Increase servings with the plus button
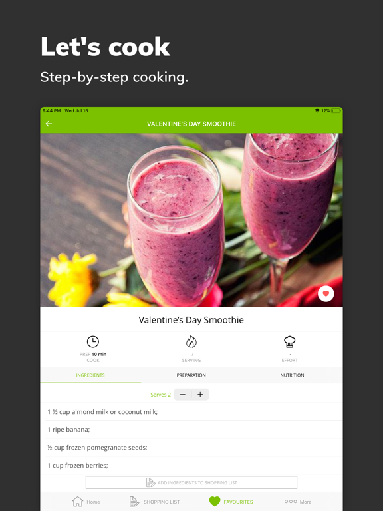Image resolution: width=383 pixels, height=511 pixels. click(x=200, y=395)
